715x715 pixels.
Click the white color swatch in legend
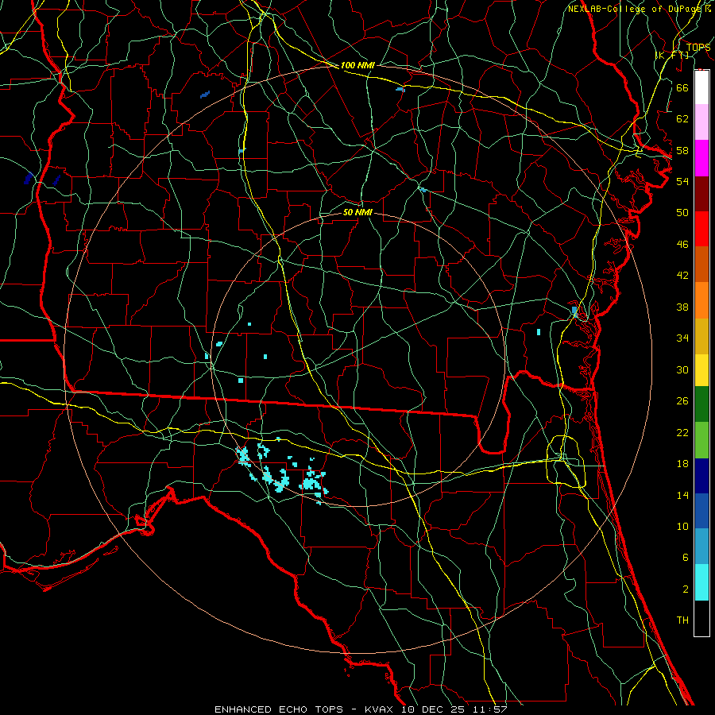pos(701,87)
